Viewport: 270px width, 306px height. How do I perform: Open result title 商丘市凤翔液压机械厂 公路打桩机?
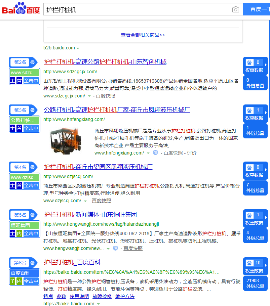pyautogui.click(x=117, y=110)
